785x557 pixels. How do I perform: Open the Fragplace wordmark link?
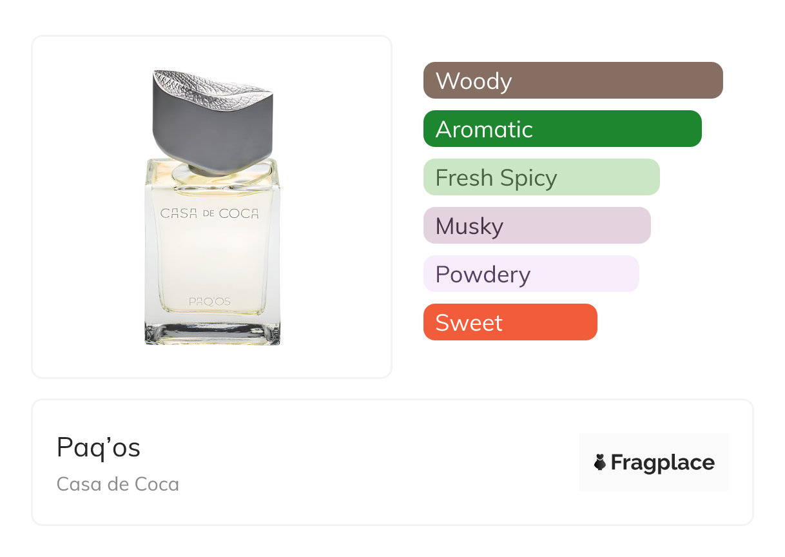click(663, 462)
